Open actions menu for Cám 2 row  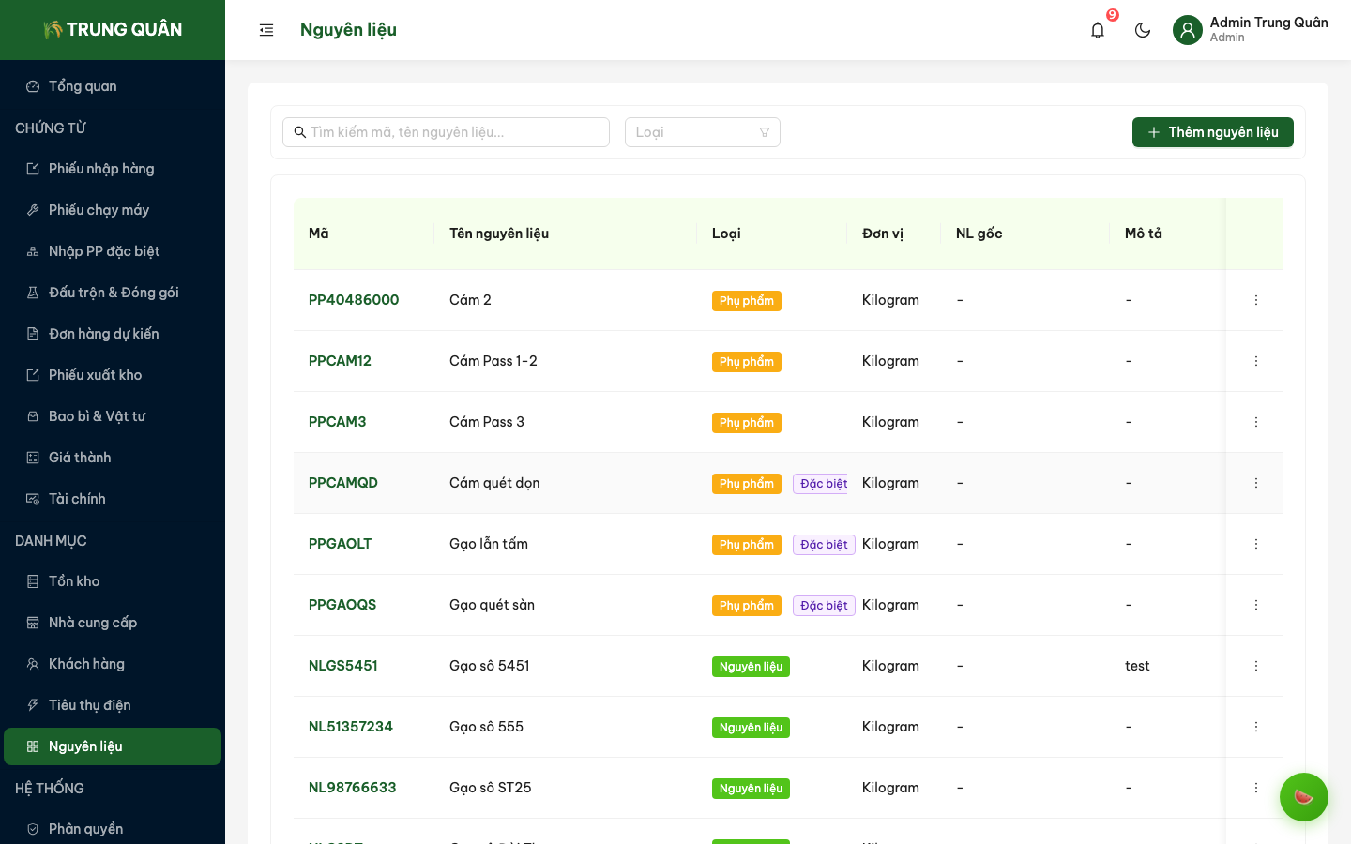[1255, 300]
